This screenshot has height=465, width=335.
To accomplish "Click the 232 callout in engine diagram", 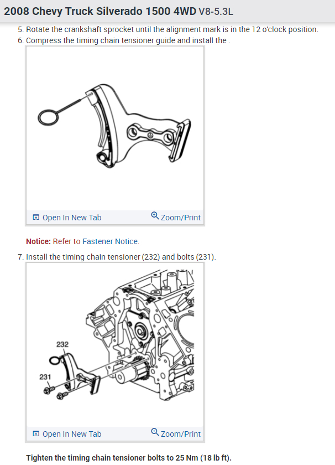I will 62,344.
